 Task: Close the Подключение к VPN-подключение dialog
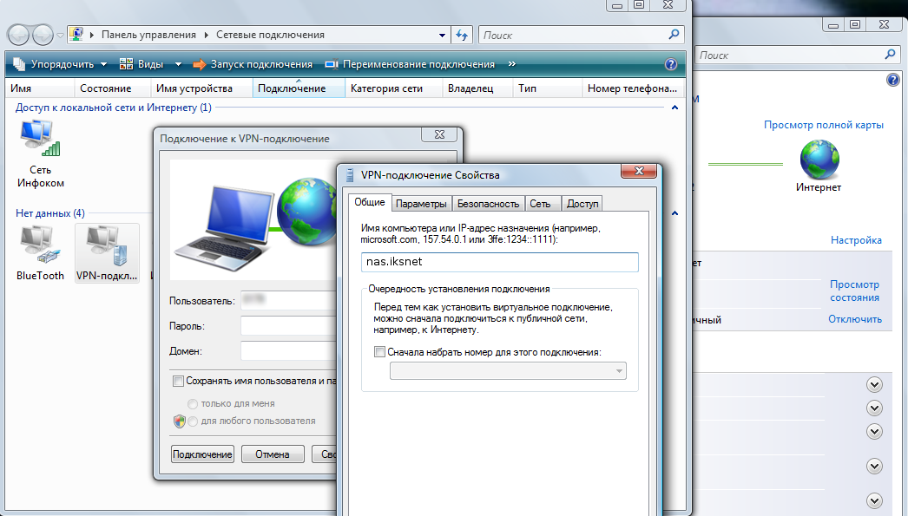(x=439, y=134)
